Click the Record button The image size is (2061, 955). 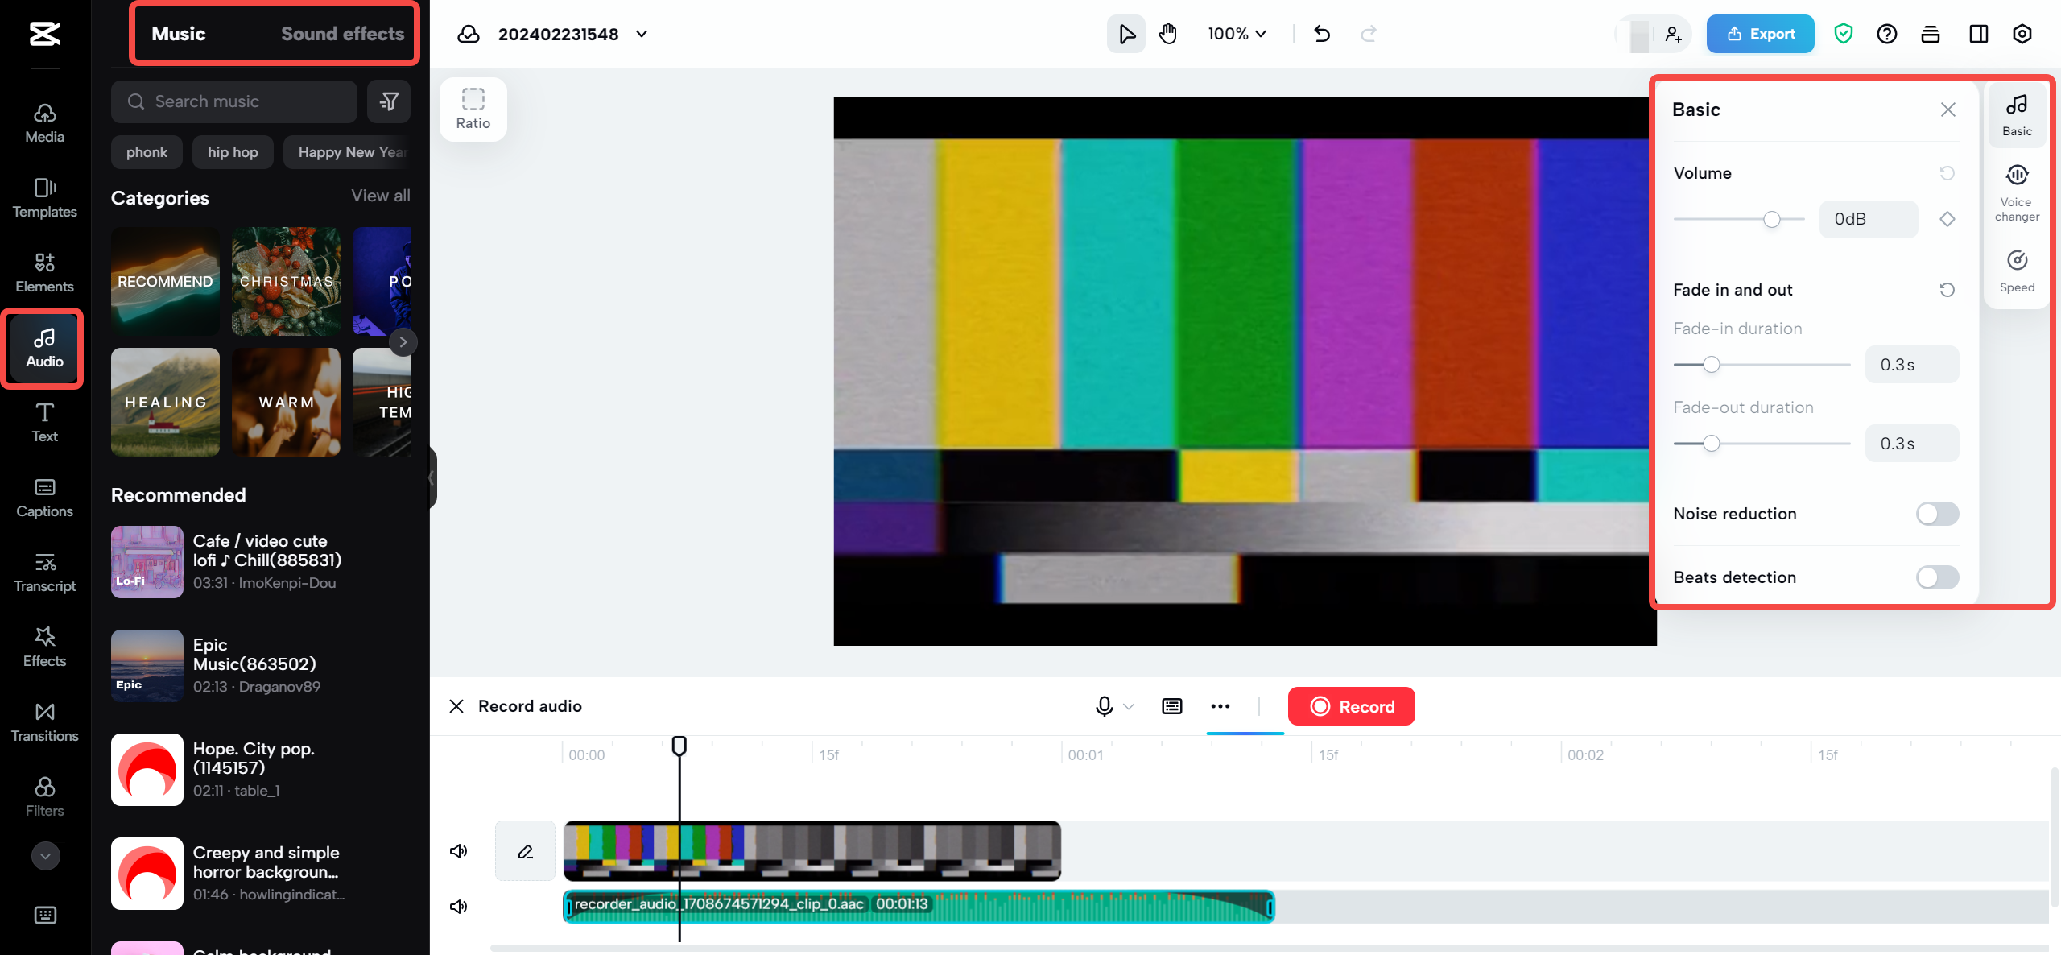click(1351, 706)
